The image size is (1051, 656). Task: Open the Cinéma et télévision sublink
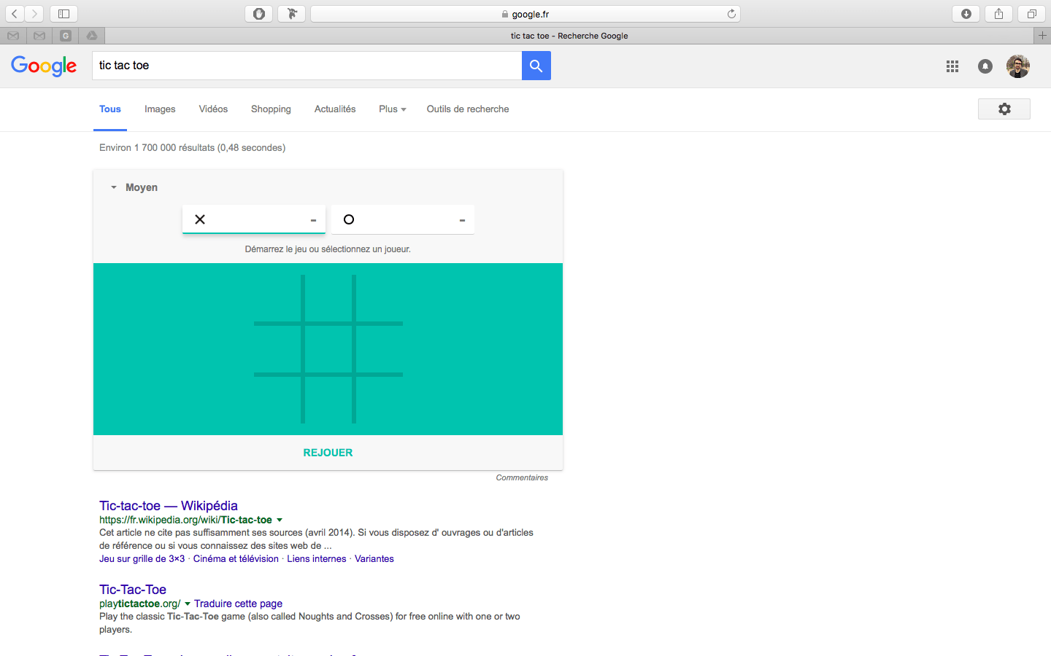point(236,559)
